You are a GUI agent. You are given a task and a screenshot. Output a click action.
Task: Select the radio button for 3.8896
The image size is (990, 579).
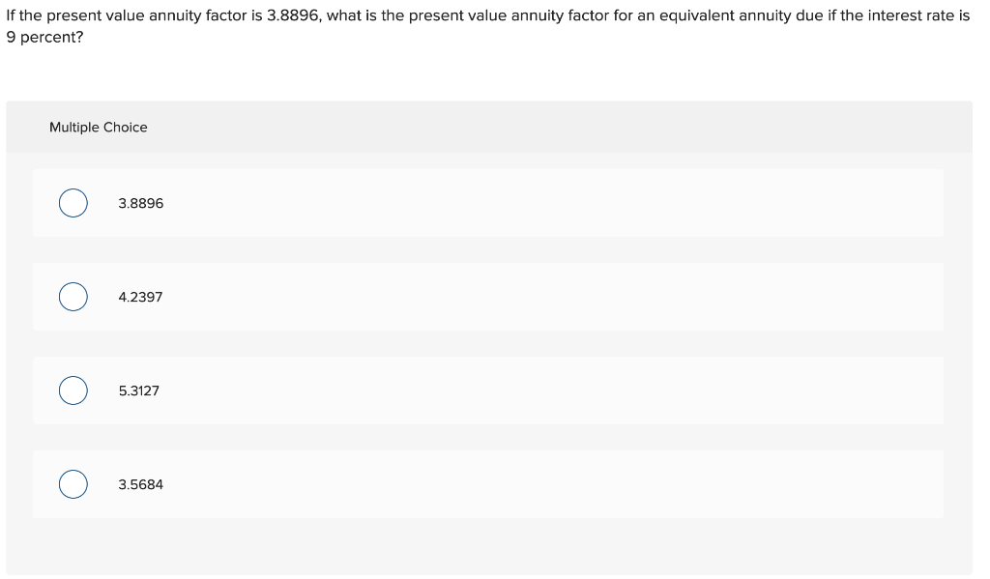[73, 203]
